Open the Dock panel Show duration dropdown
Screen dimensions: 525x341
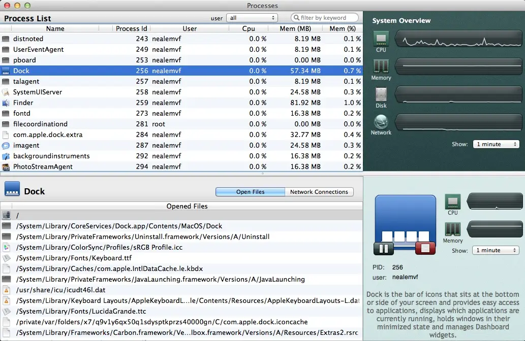496,250
